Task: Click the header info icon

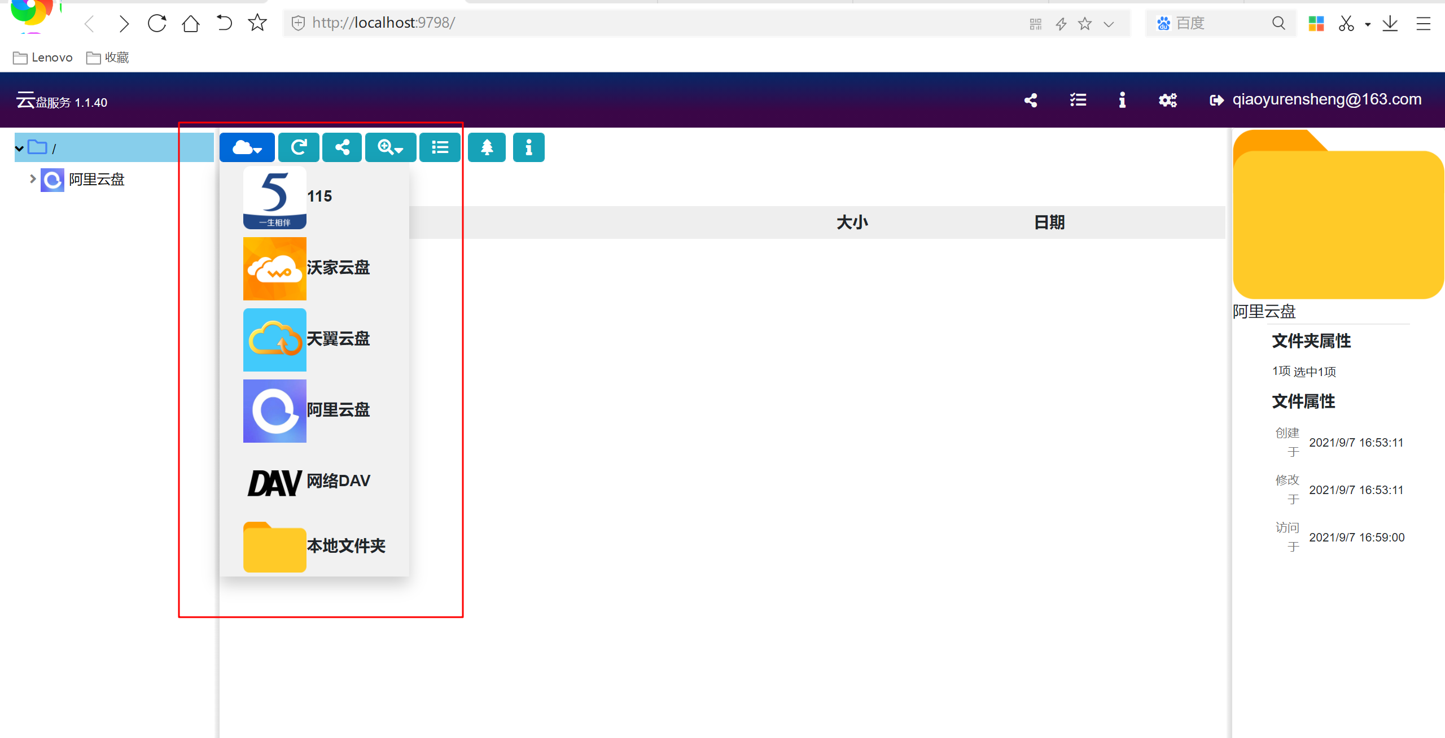Action: tap(1122, 101)
